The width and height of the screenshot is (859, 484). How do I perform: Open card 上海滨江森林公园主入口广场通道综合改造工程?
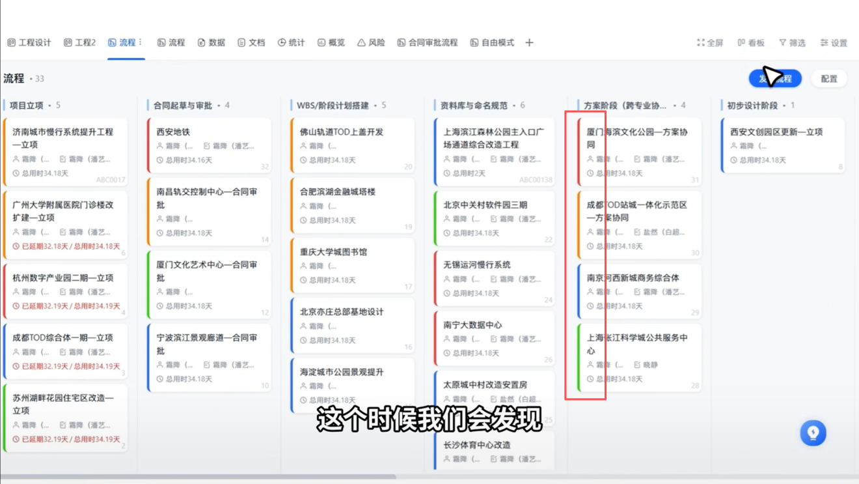point(495,151)
